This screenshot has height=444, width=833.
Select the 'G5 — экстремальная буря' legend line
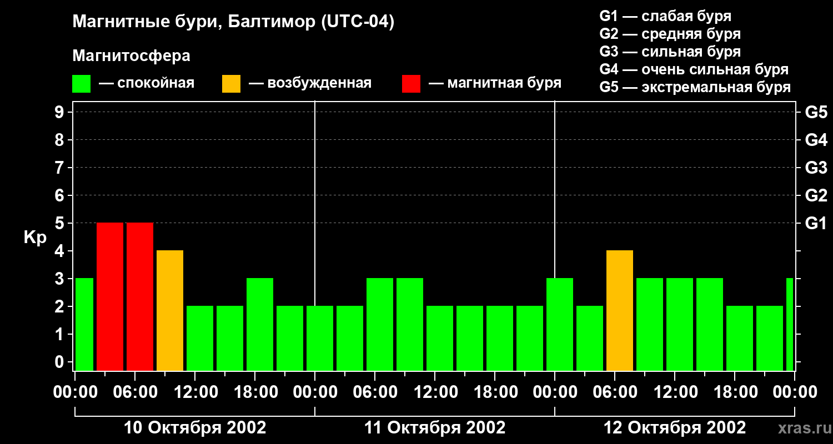(695, 87)
